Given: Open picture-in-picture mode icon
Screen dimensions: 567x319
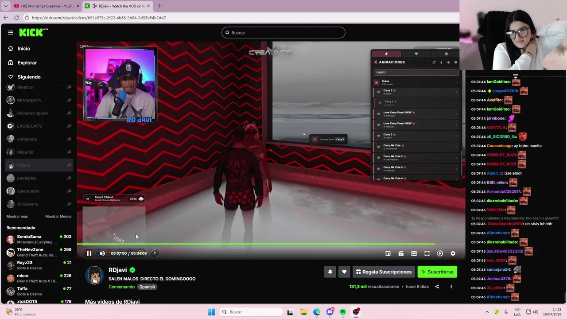Looking at the screenshot, I should (x=388, y=253).
